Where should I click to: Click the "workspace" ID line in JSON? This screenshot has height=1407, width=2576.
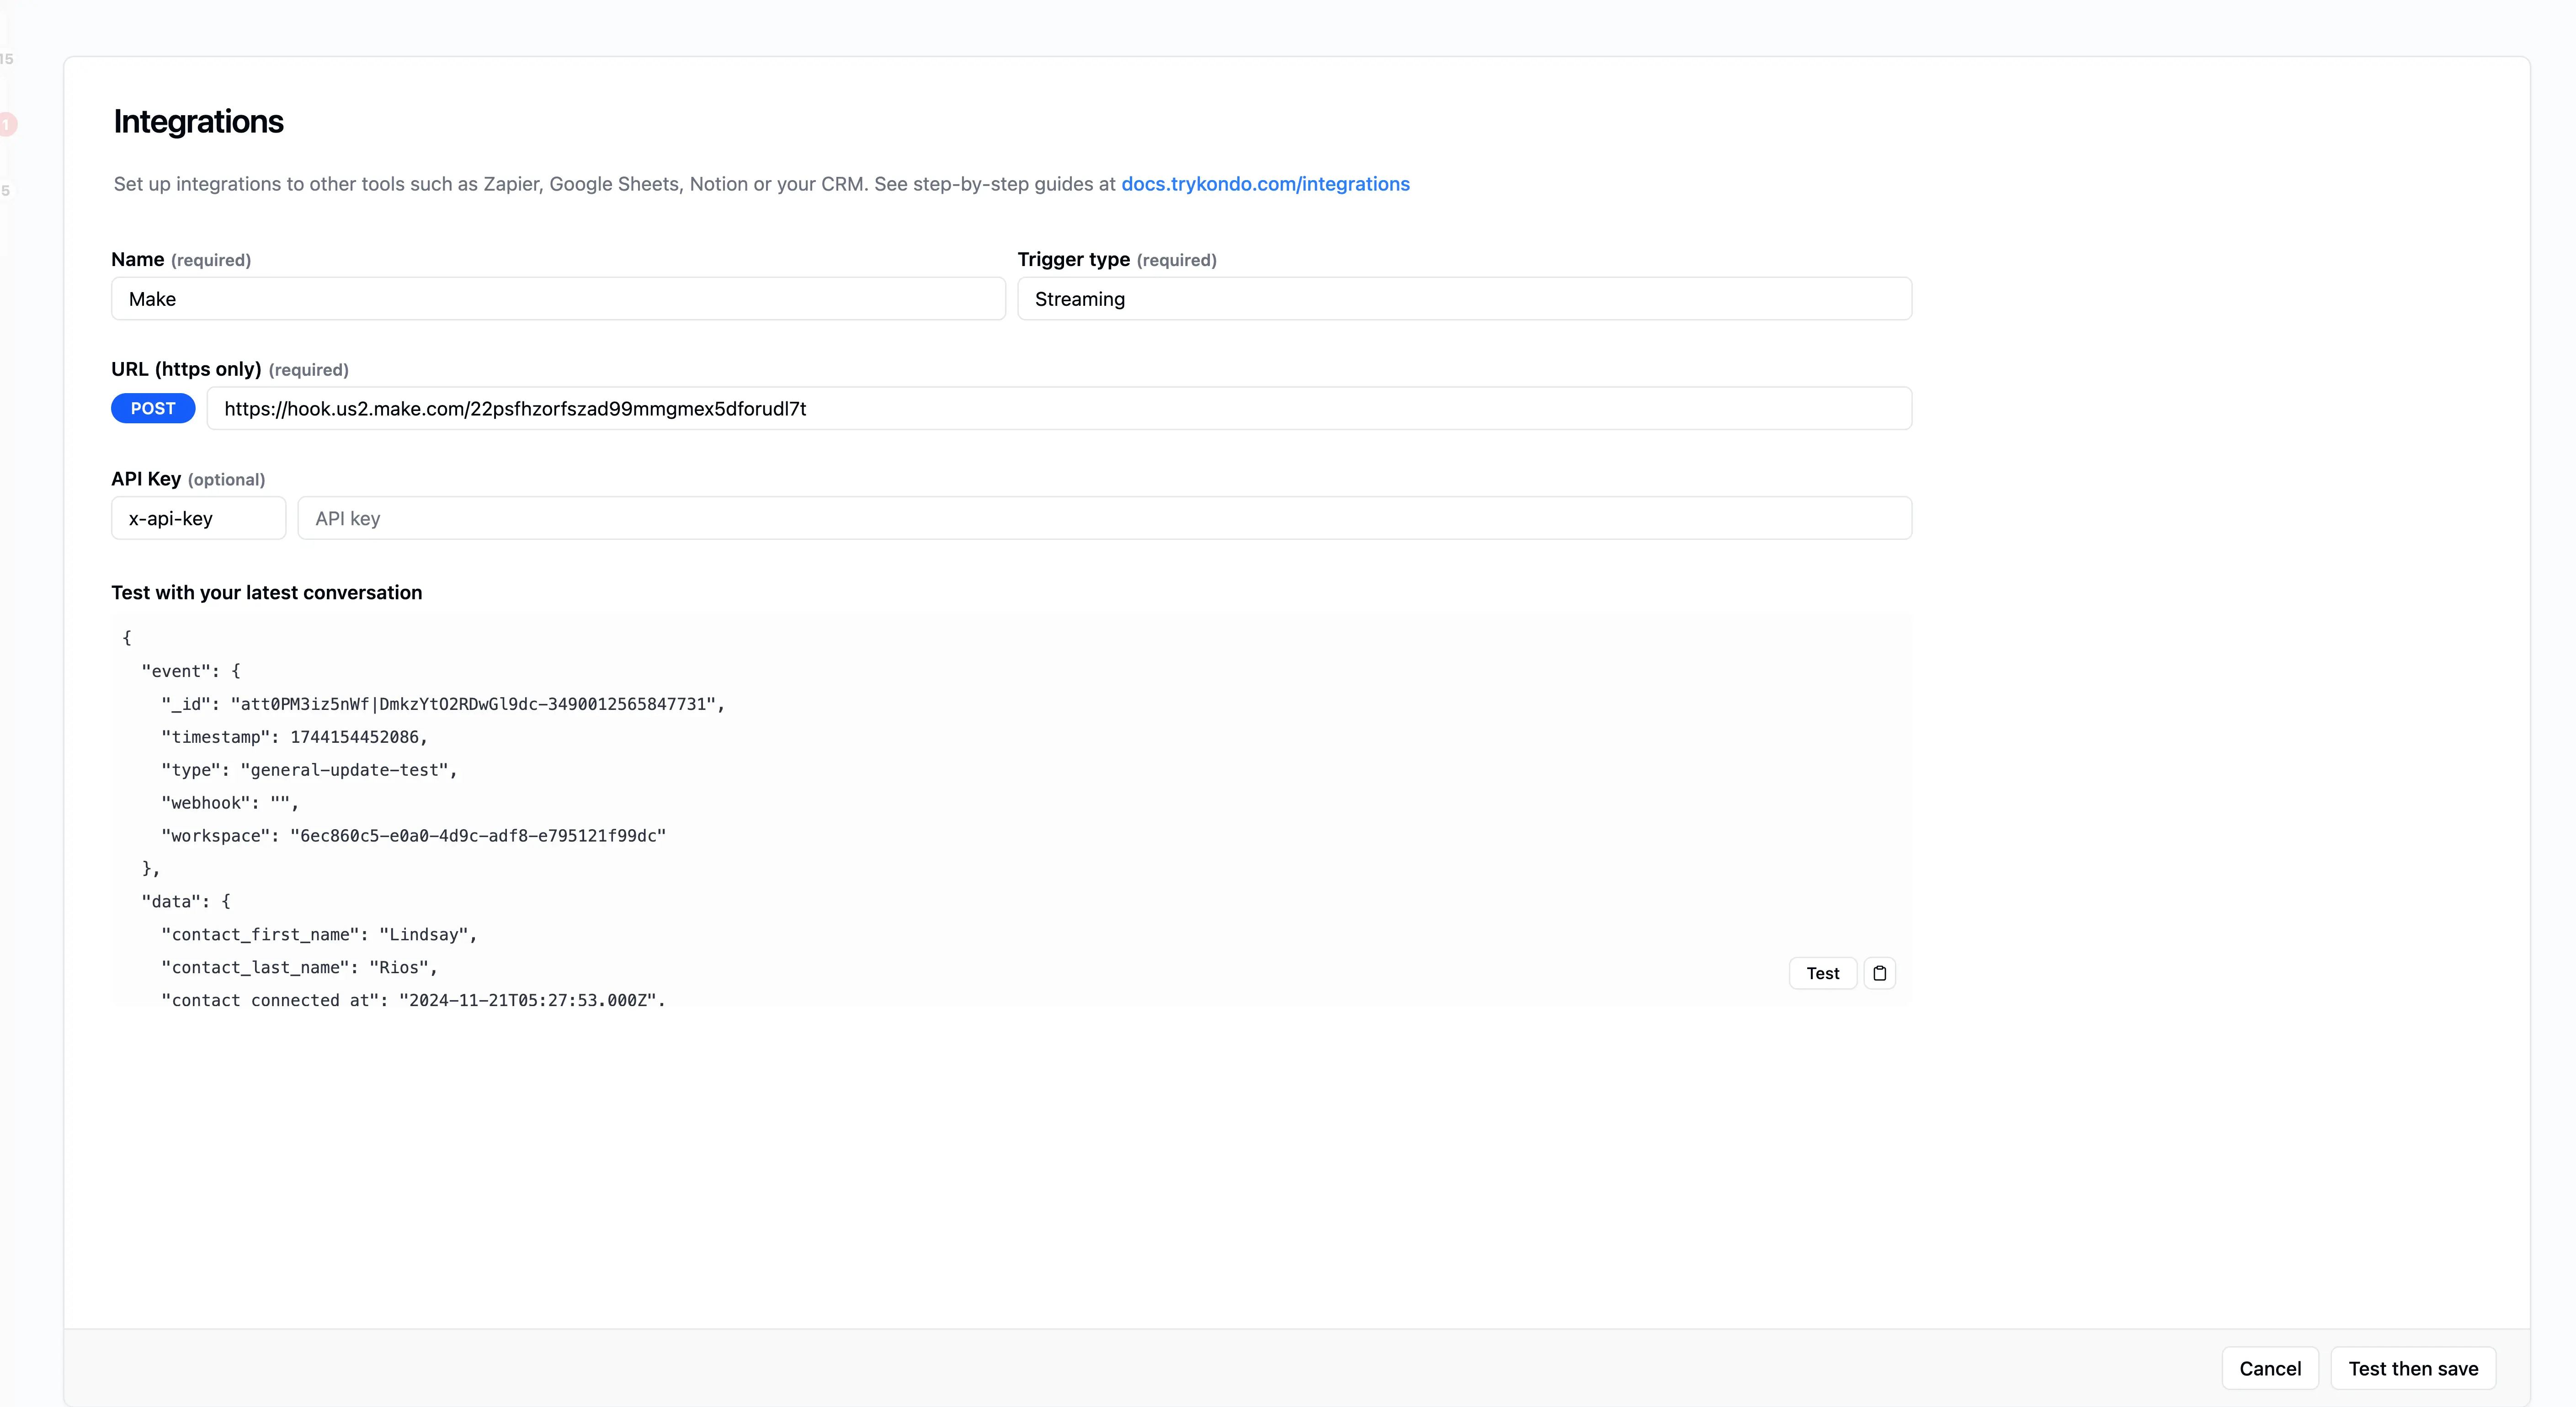pos(413,836)
